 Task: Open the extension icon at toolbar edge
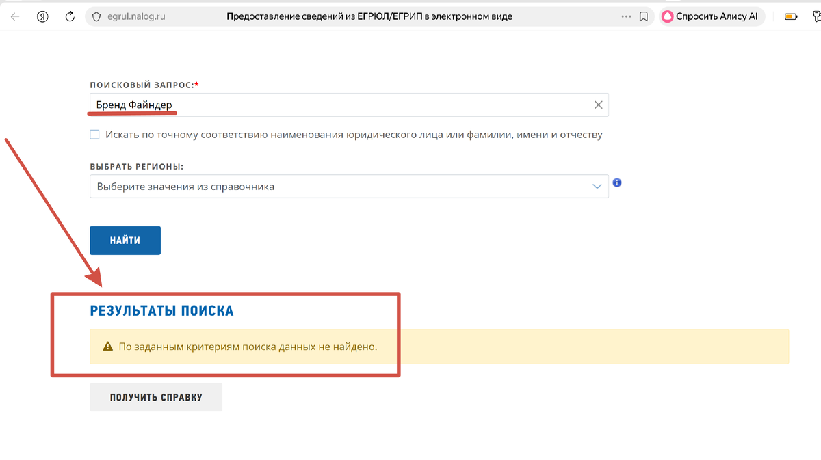(816, 16)
